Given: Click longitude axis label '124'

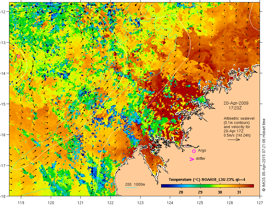Looking at the screenshot, I should [x=170, y=203].
